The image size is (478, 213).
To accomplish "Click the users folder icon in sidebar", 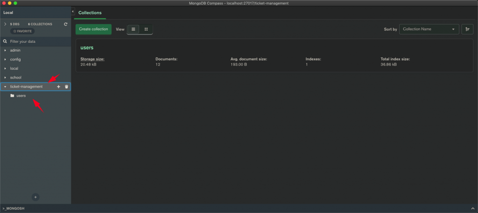I will pyautogui.click(x=12, y=96).
